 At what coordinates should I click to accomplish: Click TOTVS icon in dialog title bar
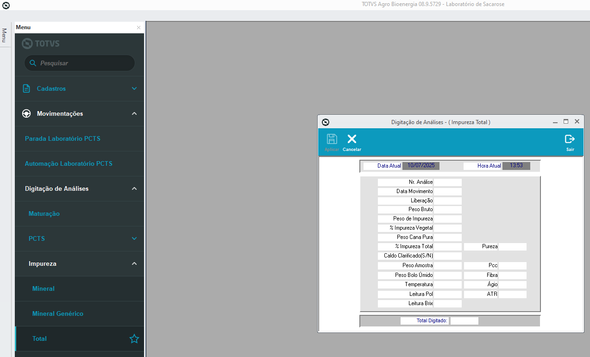326,122
